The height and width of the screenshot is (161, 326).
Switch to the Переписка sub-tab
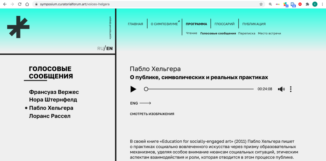point(247,33)
